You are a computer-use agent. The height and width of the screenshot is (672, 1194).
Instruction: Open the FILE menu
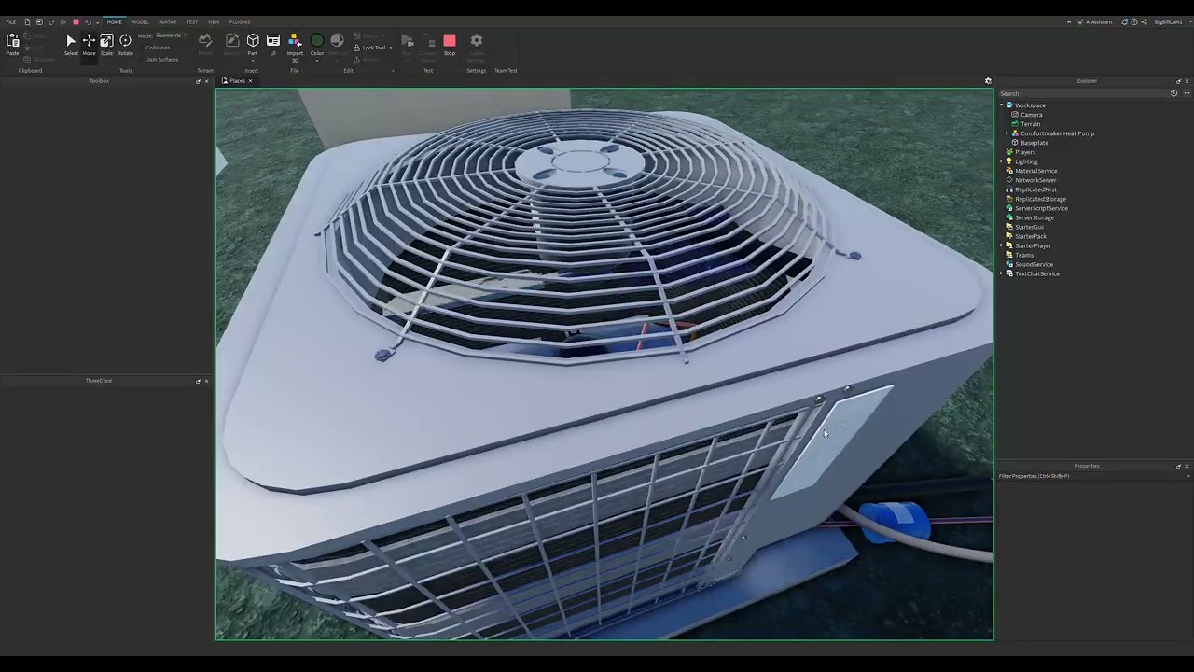[10, 21]
